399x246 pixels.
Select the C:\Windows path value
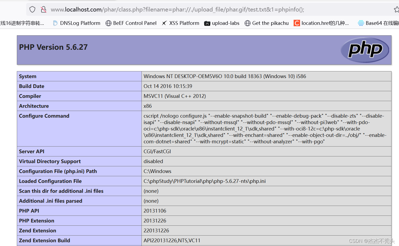[x=158, y=171]
